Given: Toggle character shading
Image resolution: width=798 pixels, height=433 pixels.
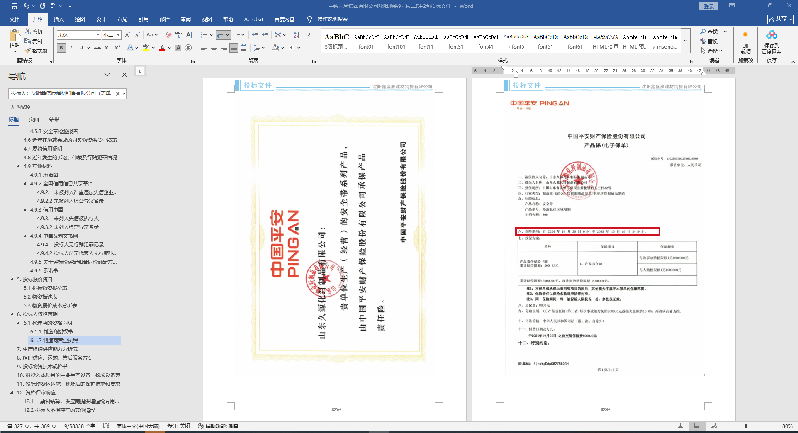Looking at the screenshot, I should click(x=178, y=48).
